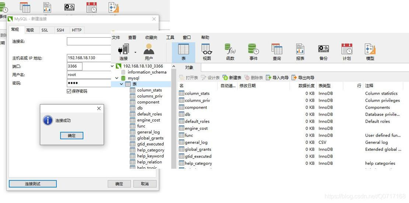Toggle the 保存密码 (Save Password) checkbox
The image size is (409, 203).
(69, 91)
